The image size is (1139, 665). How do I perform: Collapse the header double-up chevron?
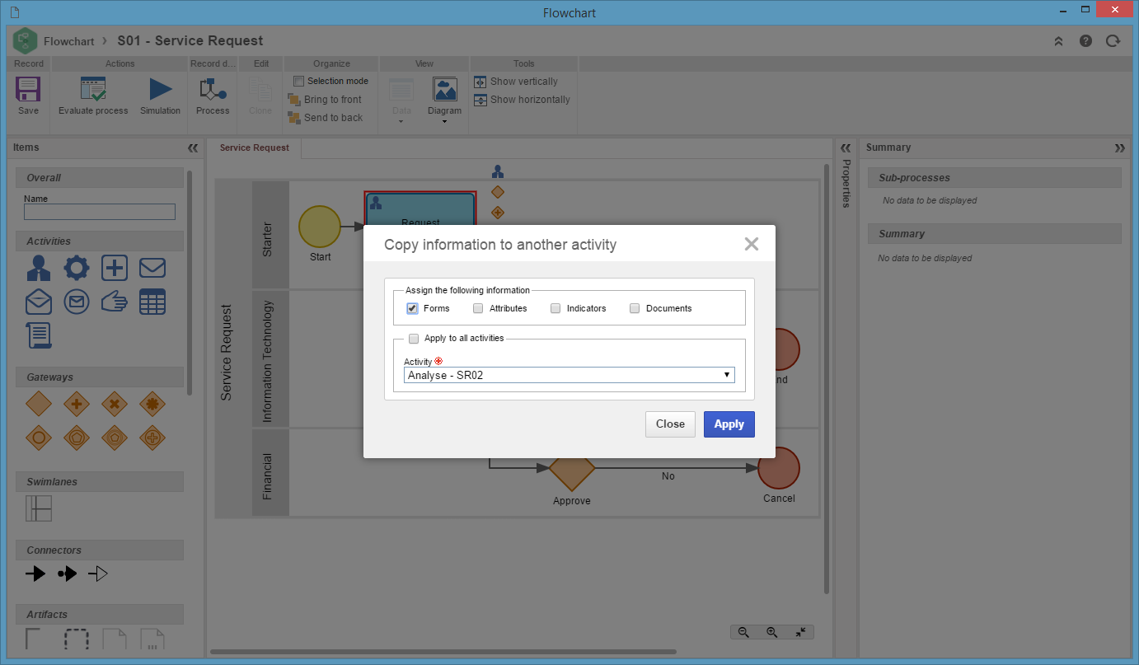(1059, 40)
